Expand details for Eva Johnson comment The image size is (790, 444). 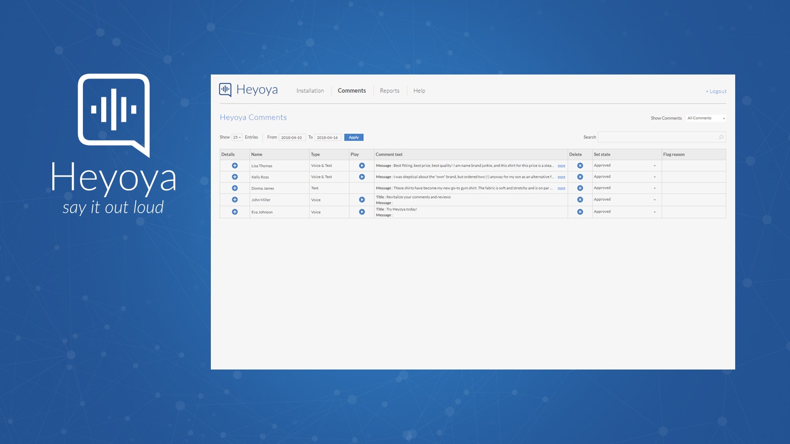pos(235,212)
